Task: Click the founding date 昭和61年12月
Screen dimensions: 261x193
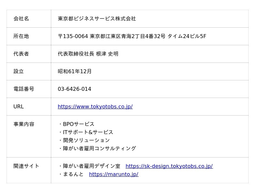Action: (x=75, y=72)
